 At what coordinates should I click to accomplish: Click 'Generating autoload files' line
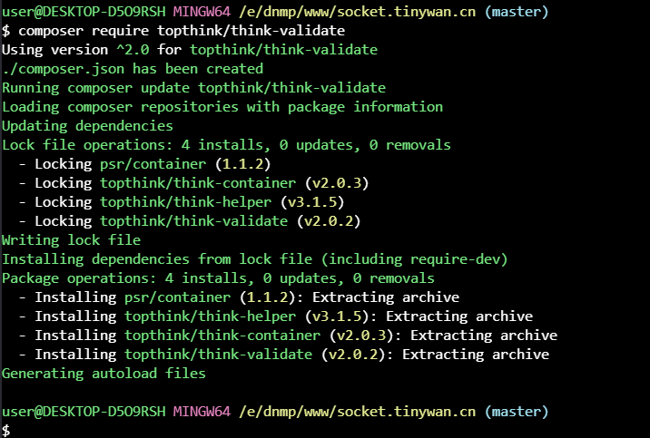click(103, 374)
